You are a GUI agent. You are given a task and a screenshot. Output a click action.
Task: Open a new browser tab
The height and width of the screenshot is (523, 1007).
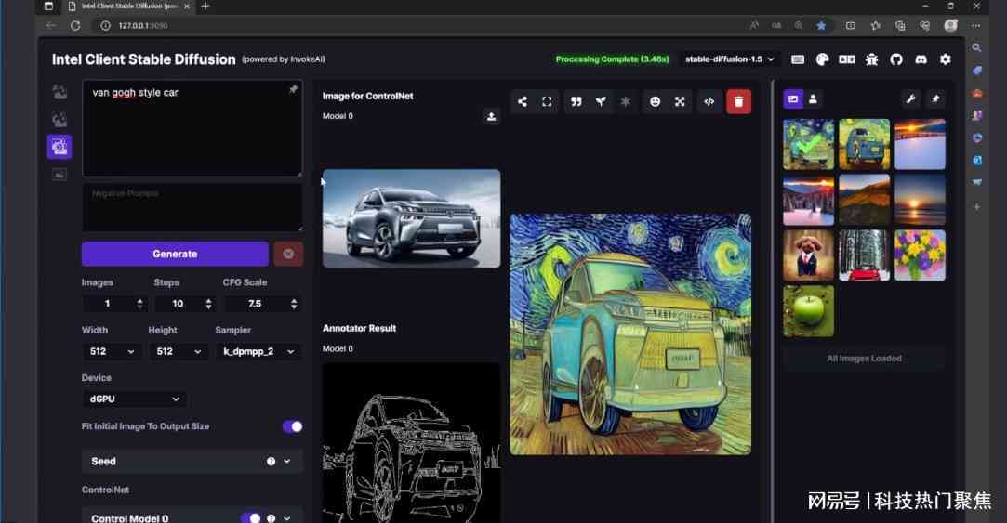[205, 6]
